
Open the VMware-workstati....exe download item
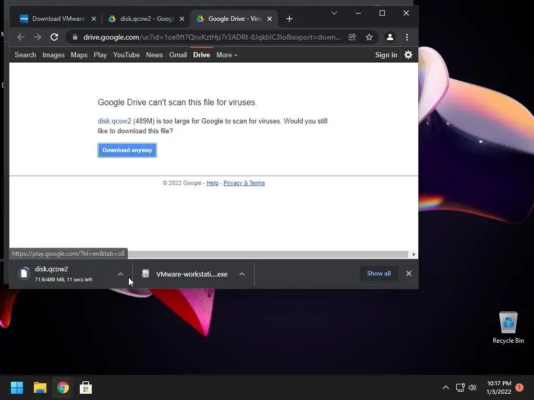pos(192,274)
